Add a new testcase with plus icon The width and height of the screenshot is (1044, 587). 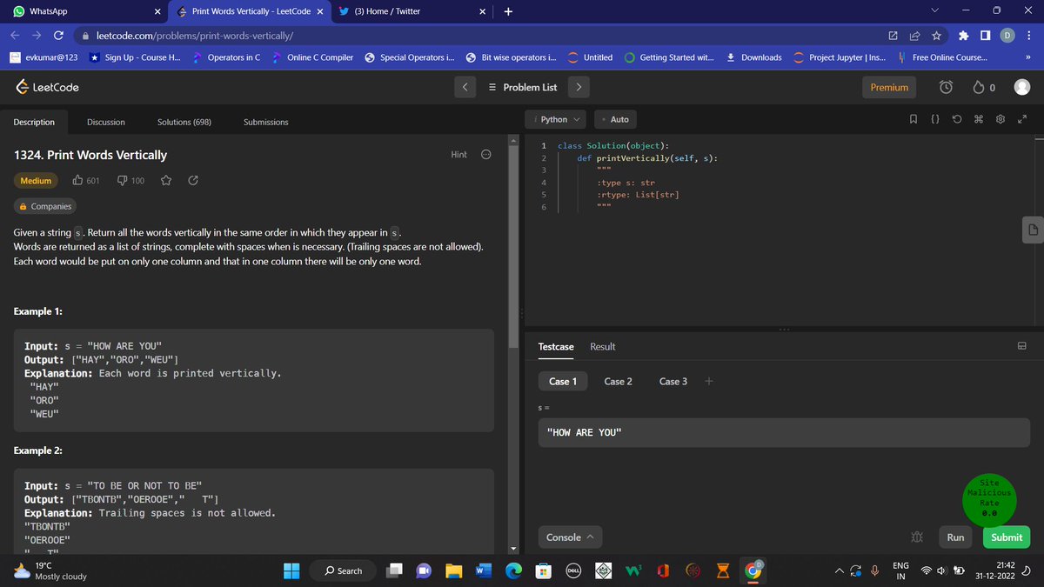tap(709, 381)
